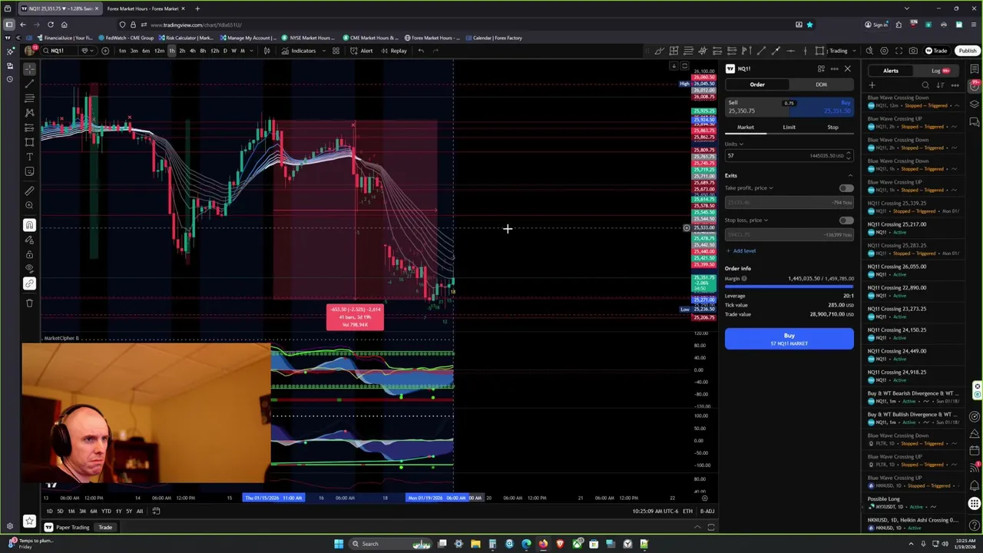Toggle auto scale with ADJ label
983x553 pixels.
(707, 511)
